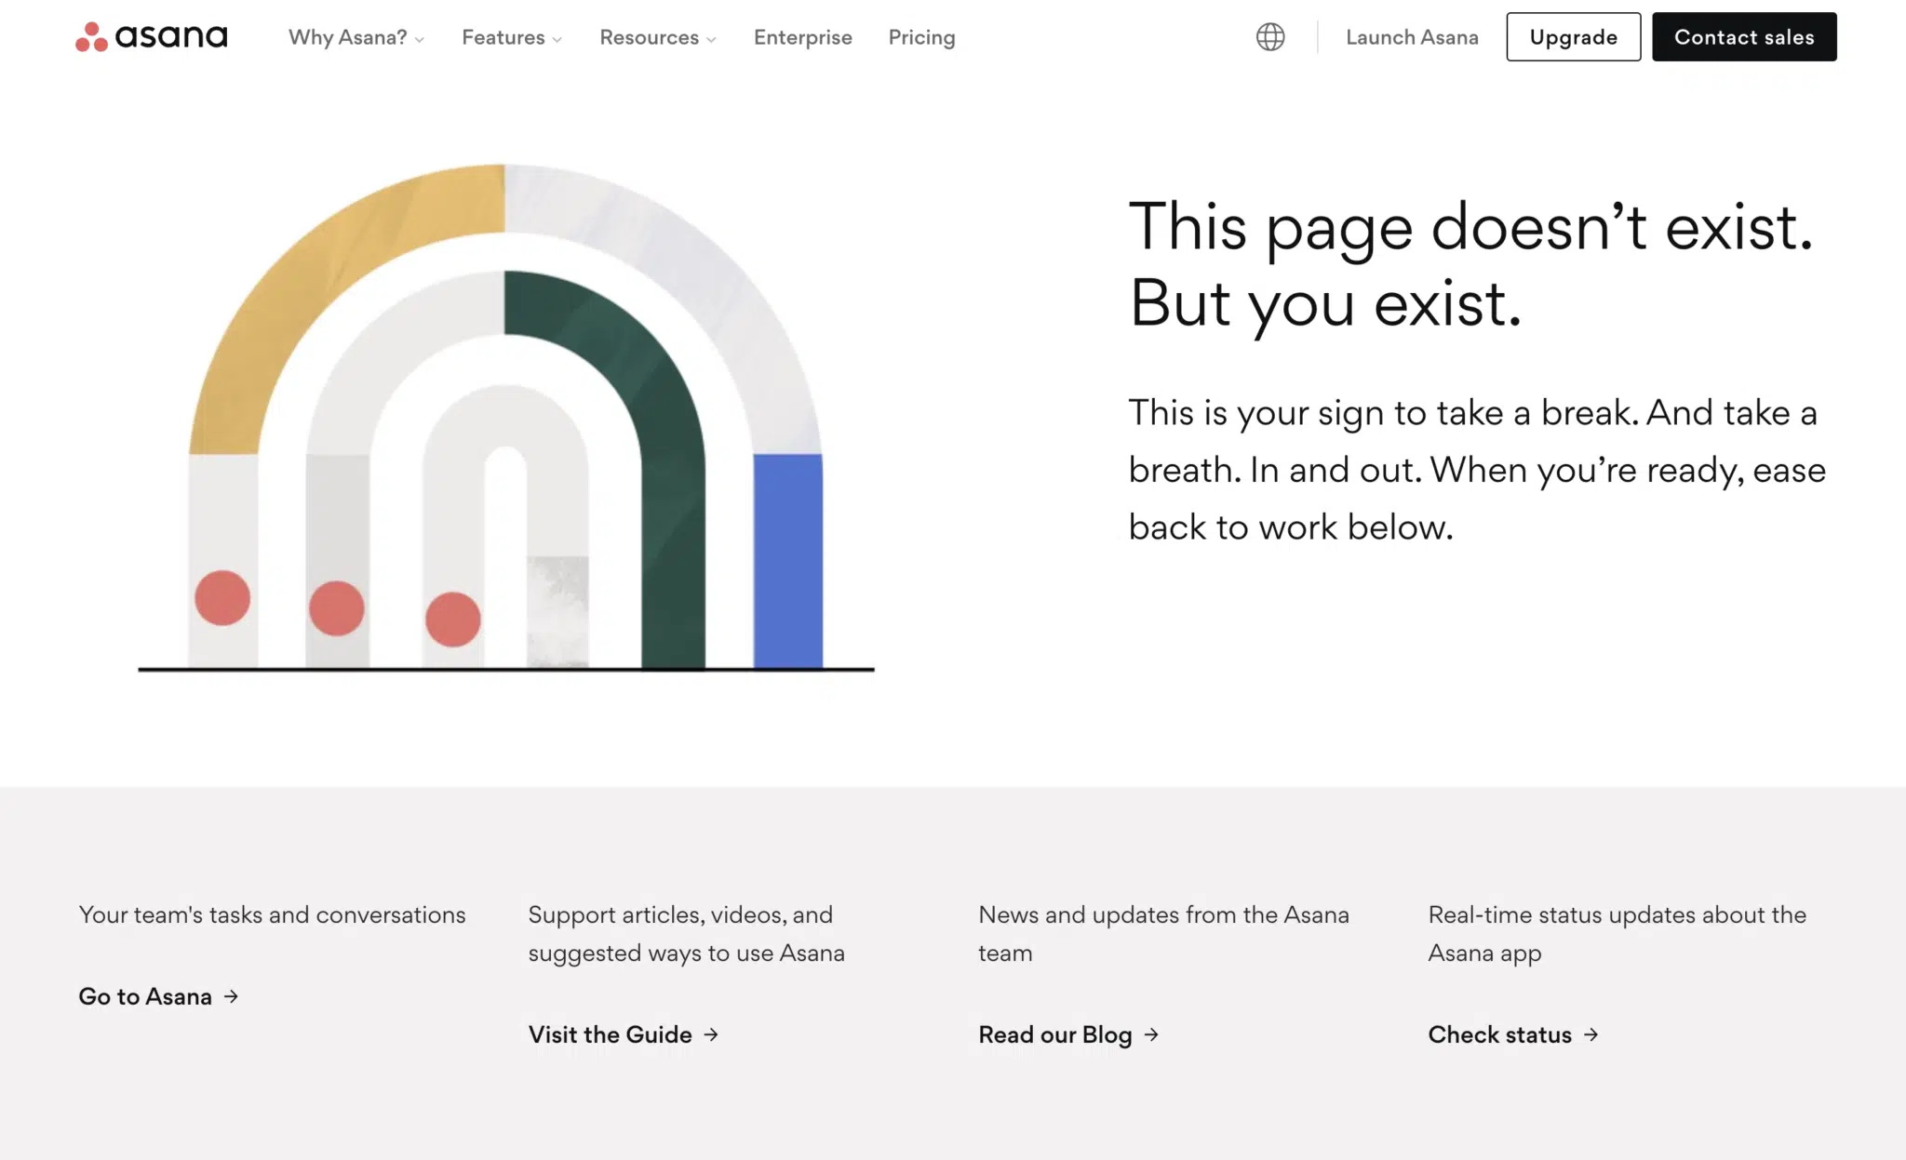This screenshot has width=1906, height=1160.
Task: Click the blue bar in the arch illustration
Action: [787, 560]
